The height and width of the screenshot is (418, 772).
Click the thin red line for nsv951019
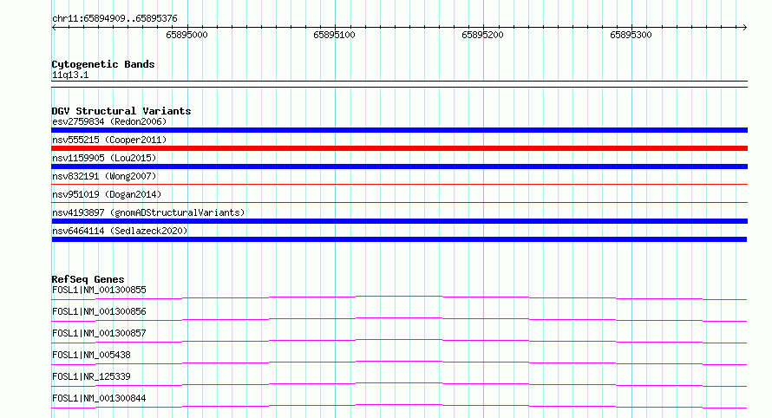click(x=399, y=202)
